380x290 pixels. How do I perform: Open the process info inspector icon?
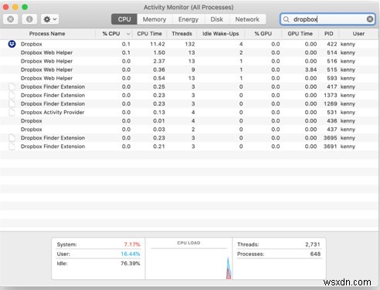coord(29,19)
